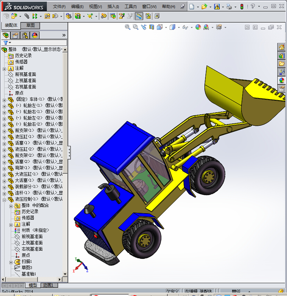The image size is (287, 296).
Task: Expand the 液压缸<1> component
Action: coord(5,138)
